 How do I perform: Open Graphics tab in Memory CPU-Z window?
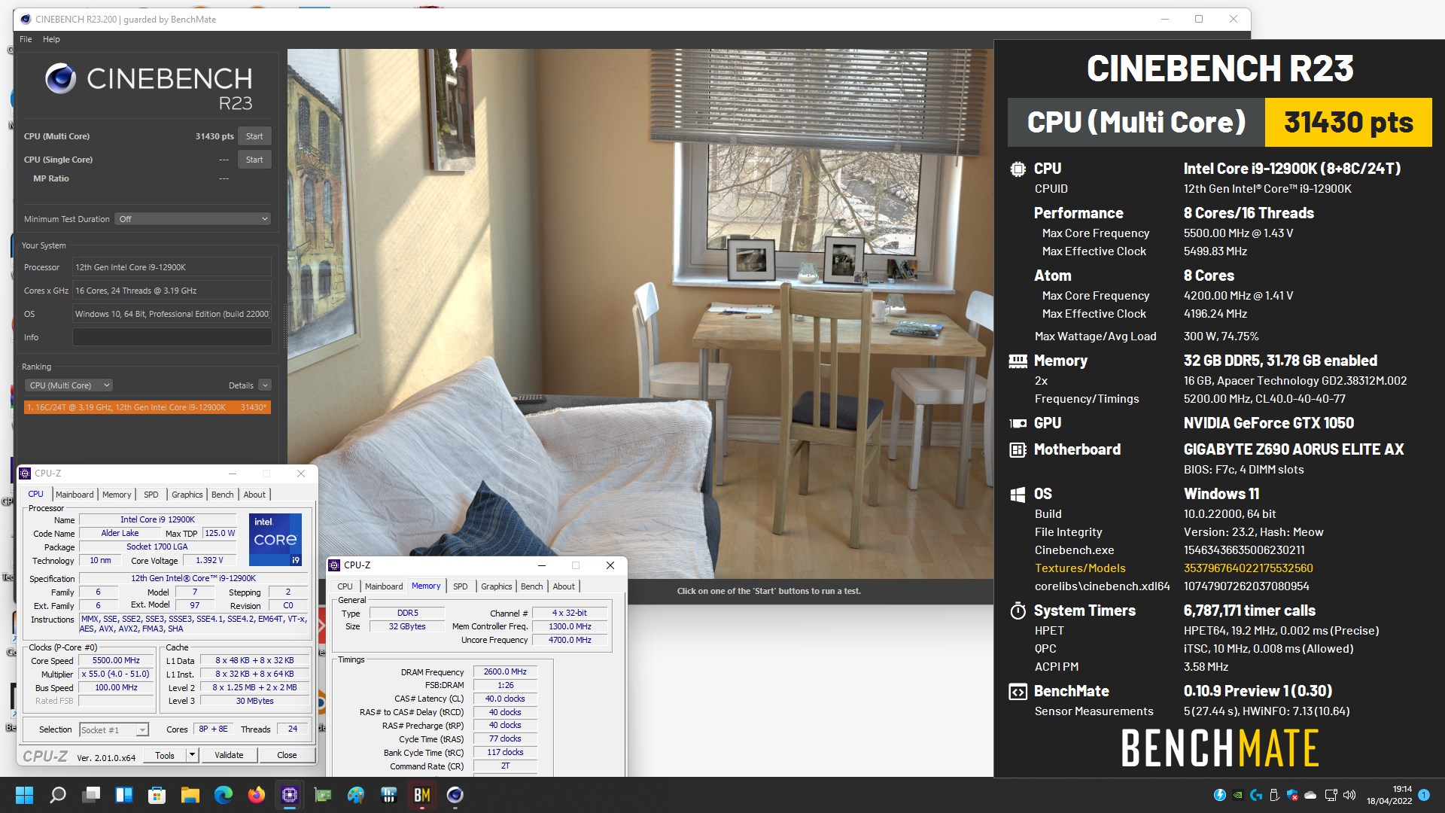[x=497, y=586]
